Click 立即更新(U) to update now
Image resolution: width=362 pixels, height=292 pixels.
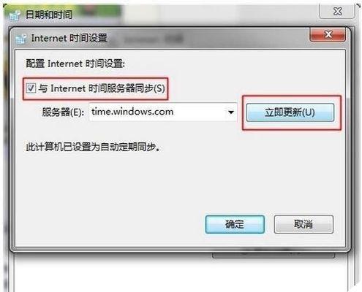pyautogui.click(x=290, y=112)
